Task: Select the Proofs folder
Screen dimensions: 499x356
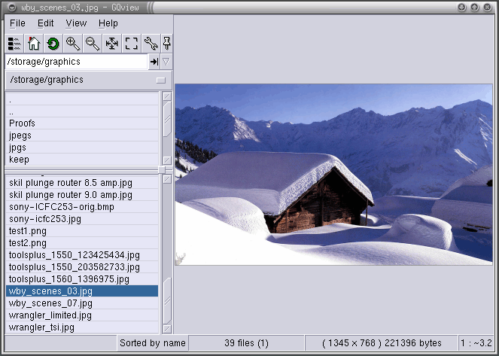Action: click(x=23, y=123)
